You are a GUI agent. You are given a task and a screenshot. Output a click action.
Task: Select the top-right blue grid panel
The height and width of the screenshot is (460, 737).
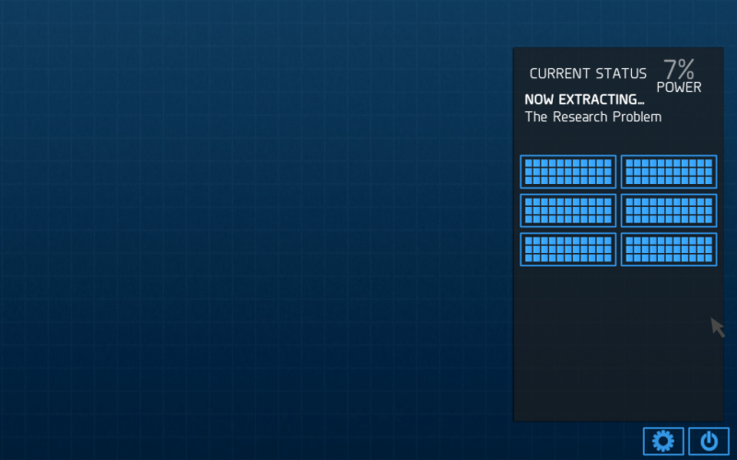point(669,171)
